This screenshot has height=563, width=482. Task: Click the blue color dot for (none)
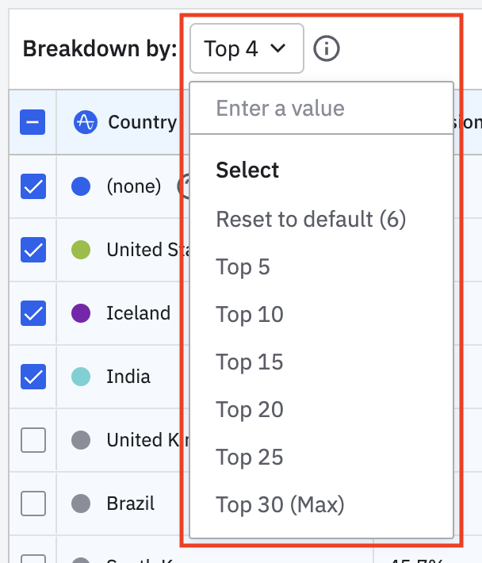tap(81, 186)
